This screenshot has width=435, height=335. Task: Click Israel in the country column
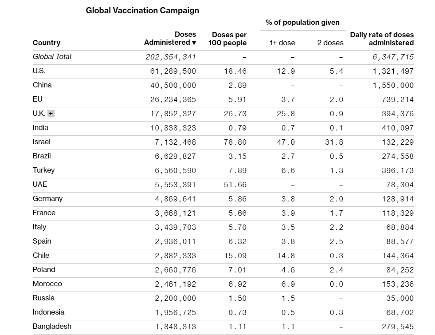[x=42, y=142]
